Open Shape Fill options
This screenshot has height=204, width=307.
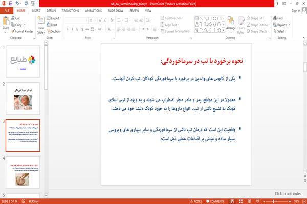click(x=255, y=18)
